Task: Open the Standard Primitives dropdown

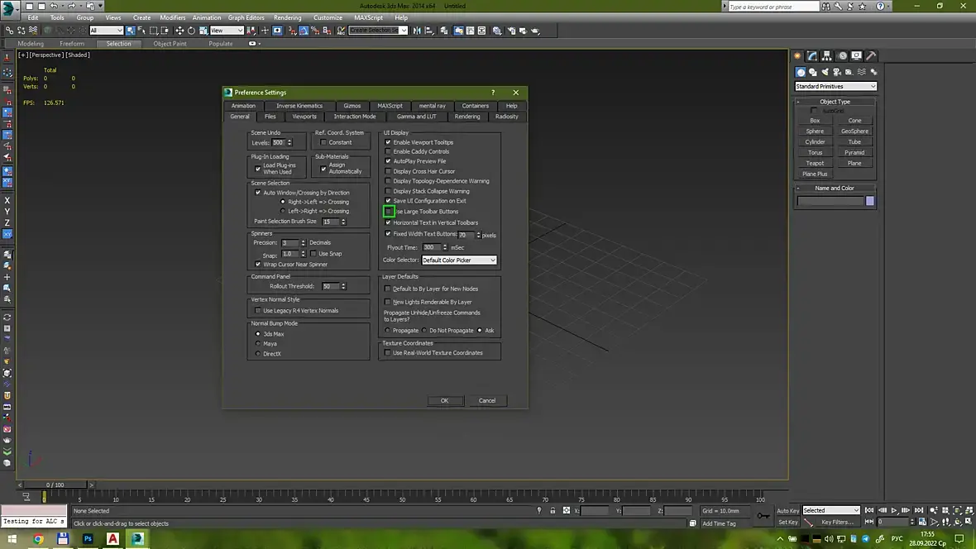Action: pos(835,87)
